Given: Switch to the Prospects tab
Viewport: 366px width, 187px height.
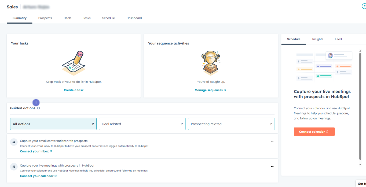Looking at the screenshot, I should point(45,18).
